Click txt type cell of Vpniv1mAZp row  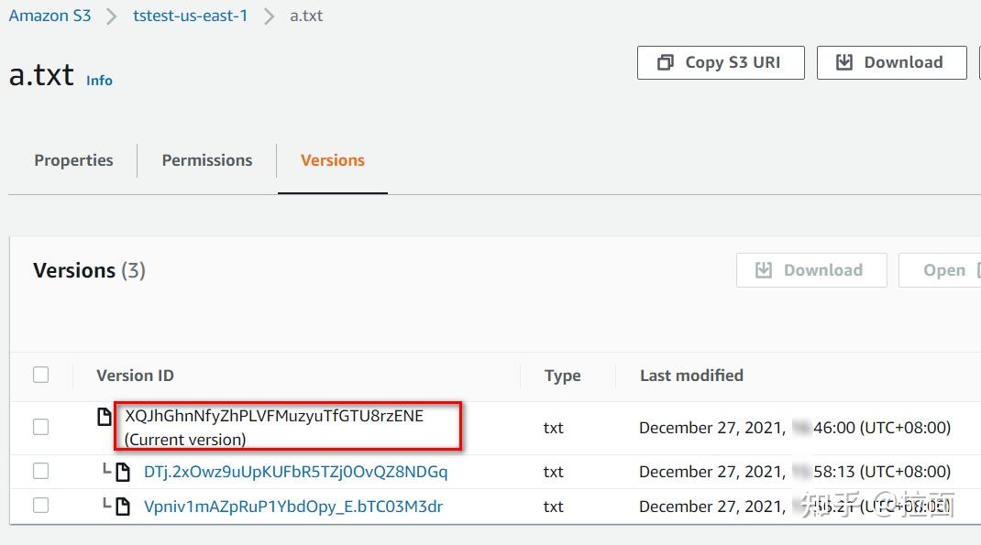tap(553, 507)
